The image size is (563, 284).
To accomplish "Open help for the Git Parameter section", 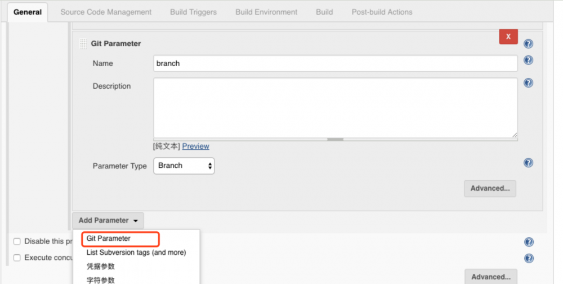I will tap(528, 44).
